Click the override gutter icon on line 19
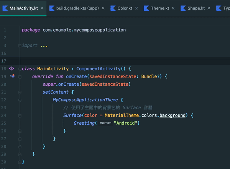This screenshot has width=230, height=169. pos(12,76)
